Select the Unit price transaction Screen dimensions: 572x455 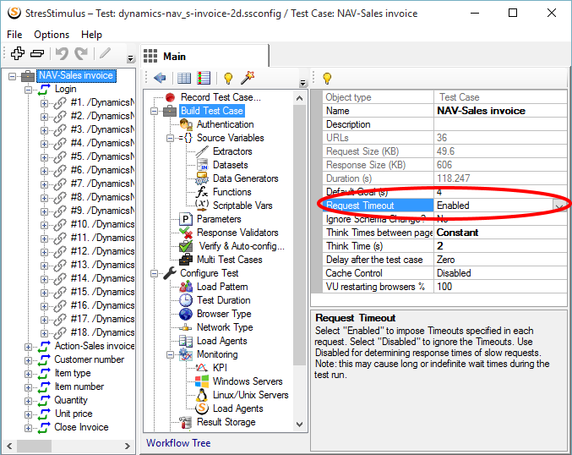(x=74, y=414)
